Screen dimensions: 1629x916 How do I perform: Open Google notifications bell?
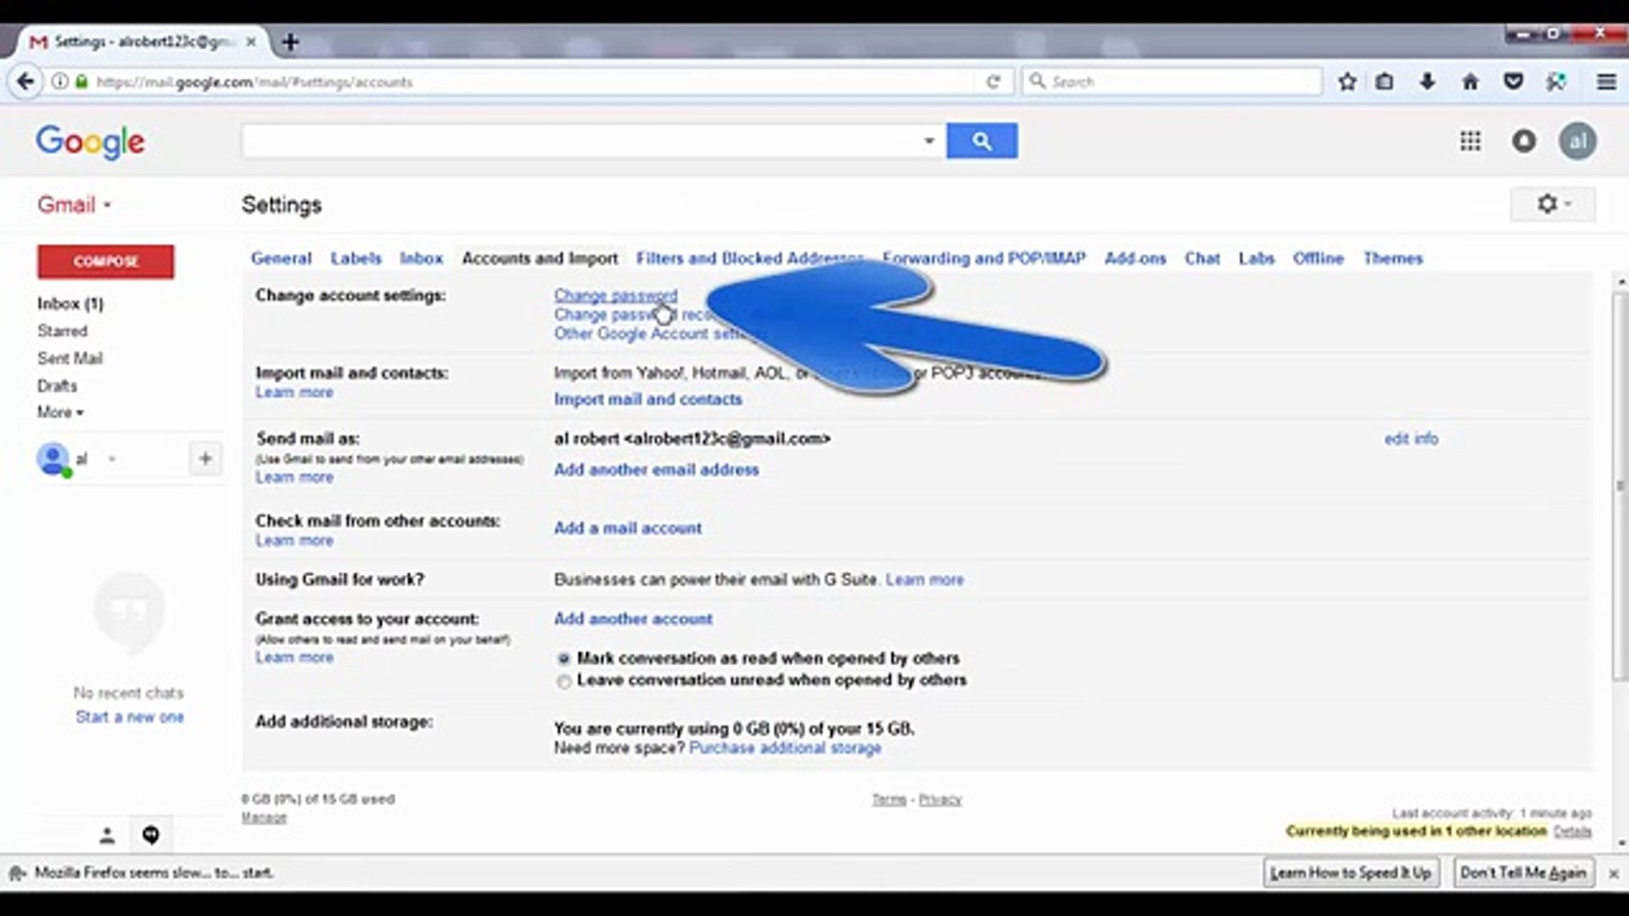[1524, 141]
